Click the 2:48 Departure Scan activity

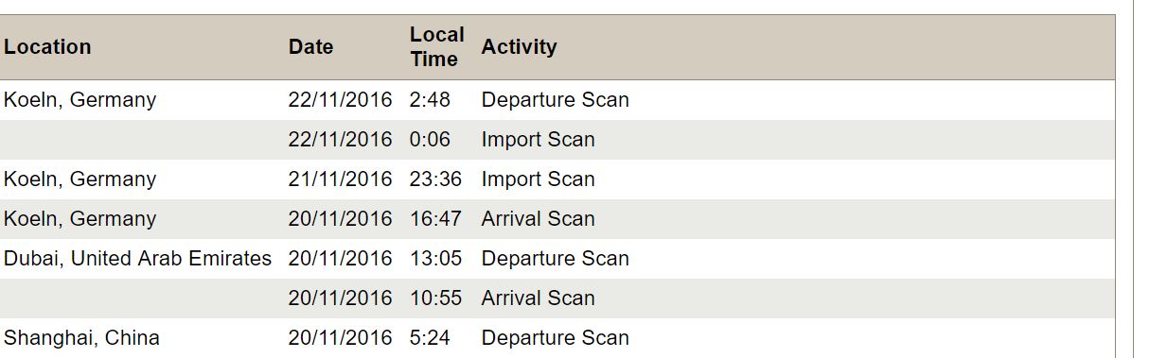(555, 100)
